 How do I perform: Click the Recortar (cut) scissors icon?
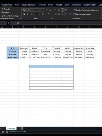click(x=3, y=9)
